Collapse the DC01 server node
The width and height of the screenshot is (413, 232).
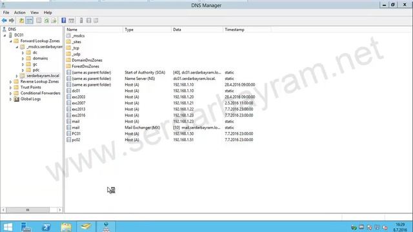pyautogui.click(x=5, y=35)
